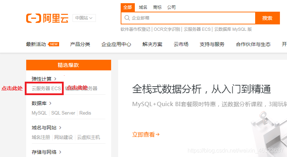Viewport: 287px width, 157px height.
Task: Click the MySQL+Quick BI banner subtitle
Action: tap(209, 104)
